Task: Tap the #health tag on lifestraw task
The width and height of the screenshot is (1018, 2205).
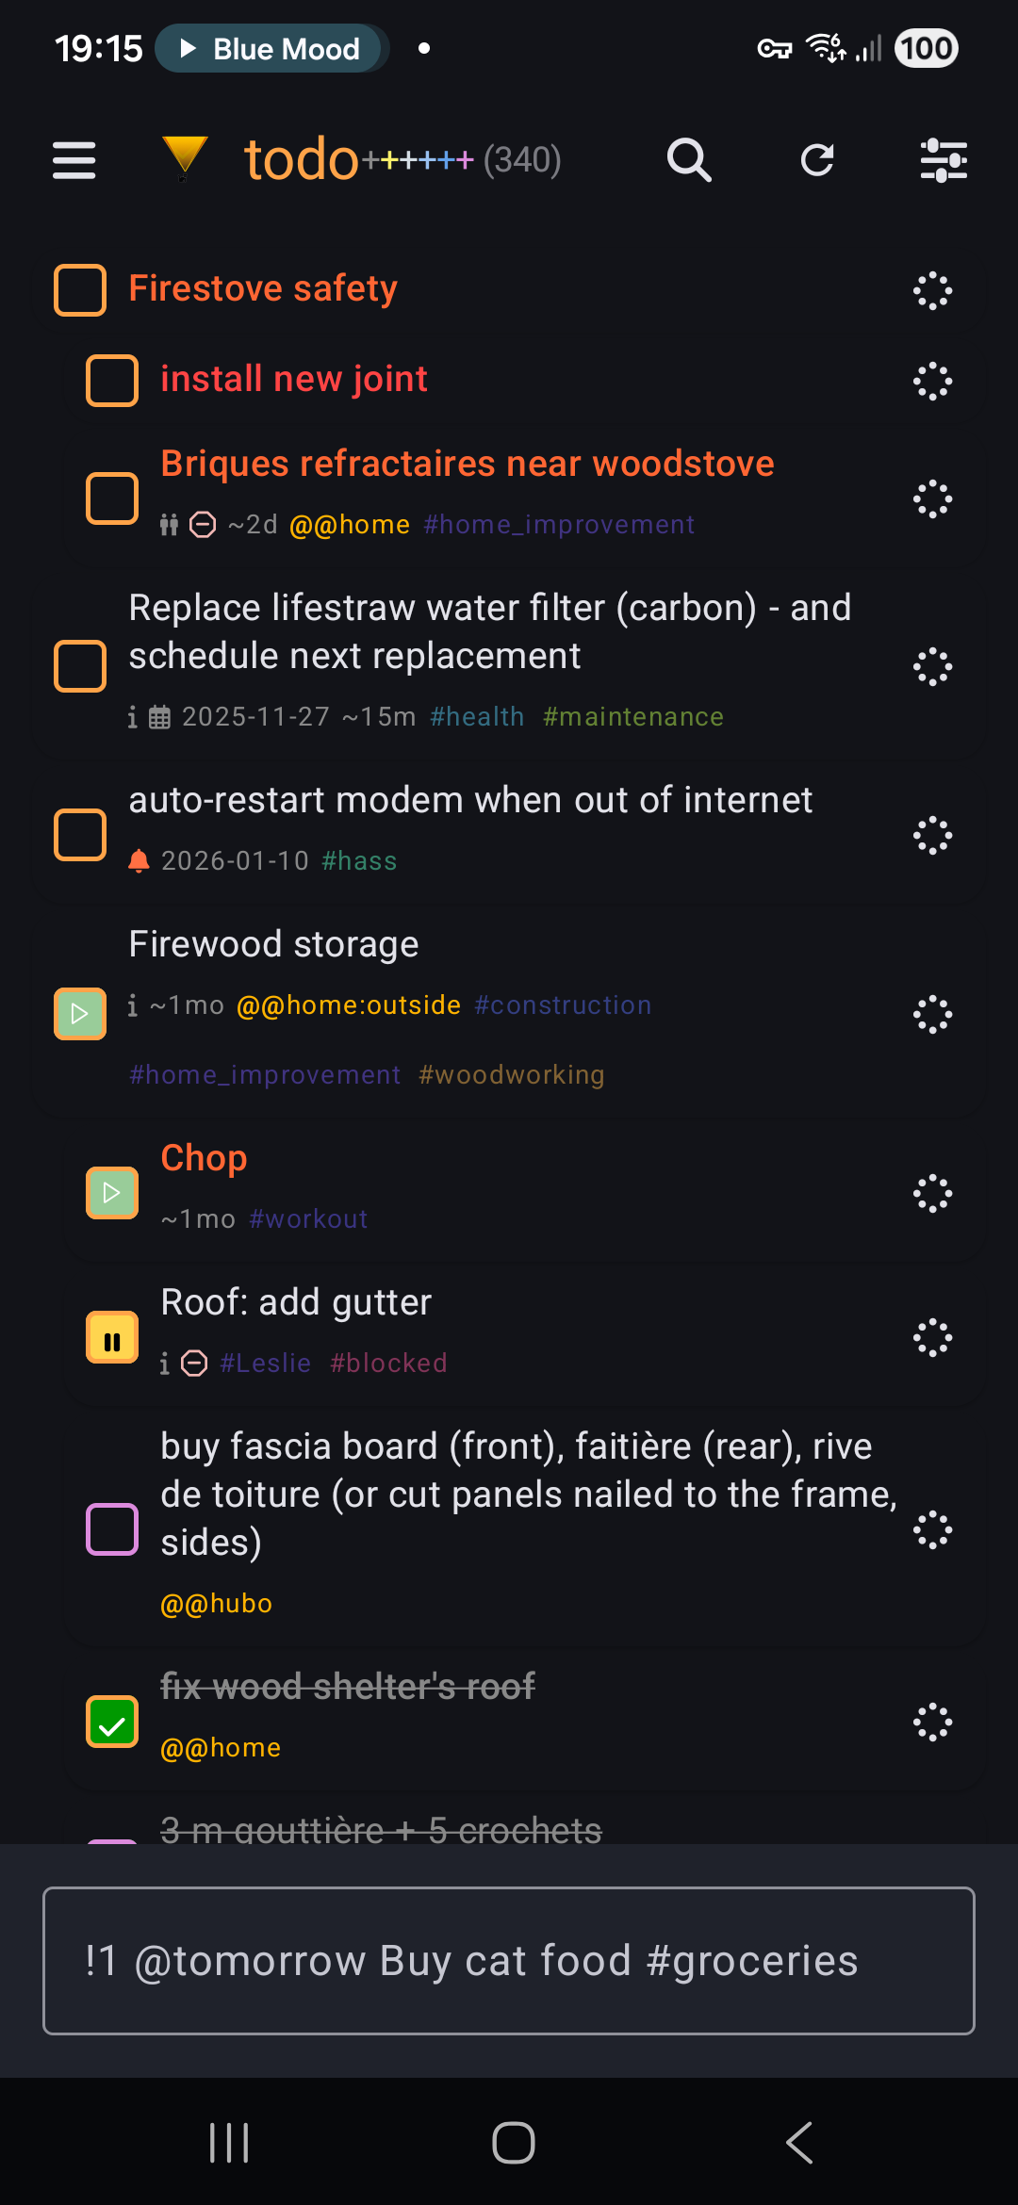Action: (477, 717)
